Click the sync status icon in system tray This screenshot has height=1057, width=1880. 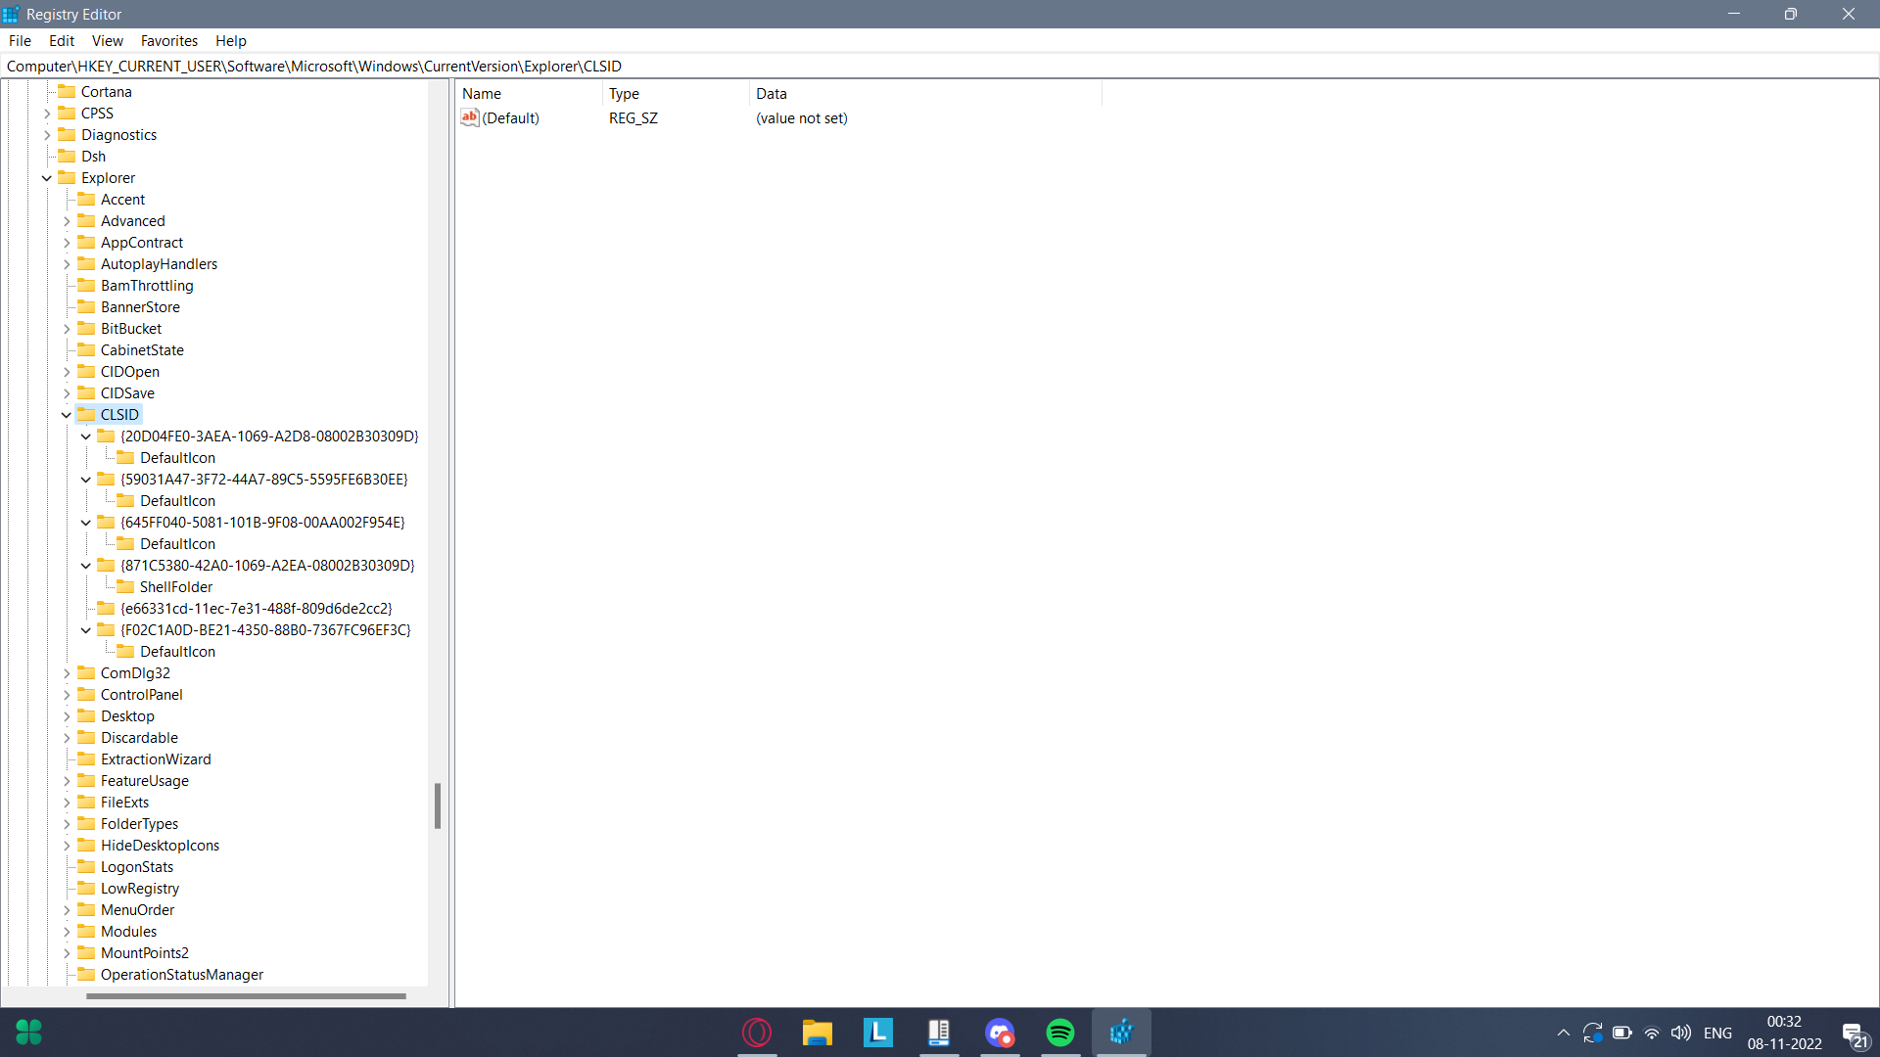(x=1594, y=1033)
